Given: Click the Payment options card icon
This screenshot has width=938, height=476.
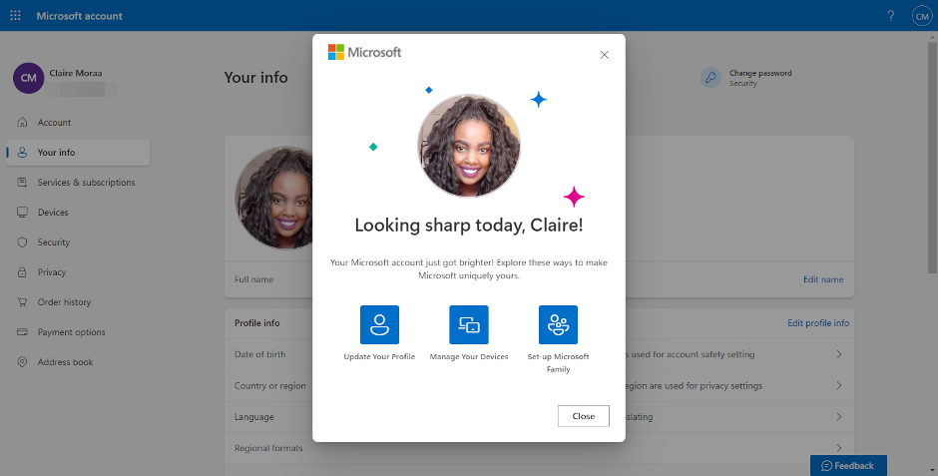Looking at the screenshot, I should [22, 331].
